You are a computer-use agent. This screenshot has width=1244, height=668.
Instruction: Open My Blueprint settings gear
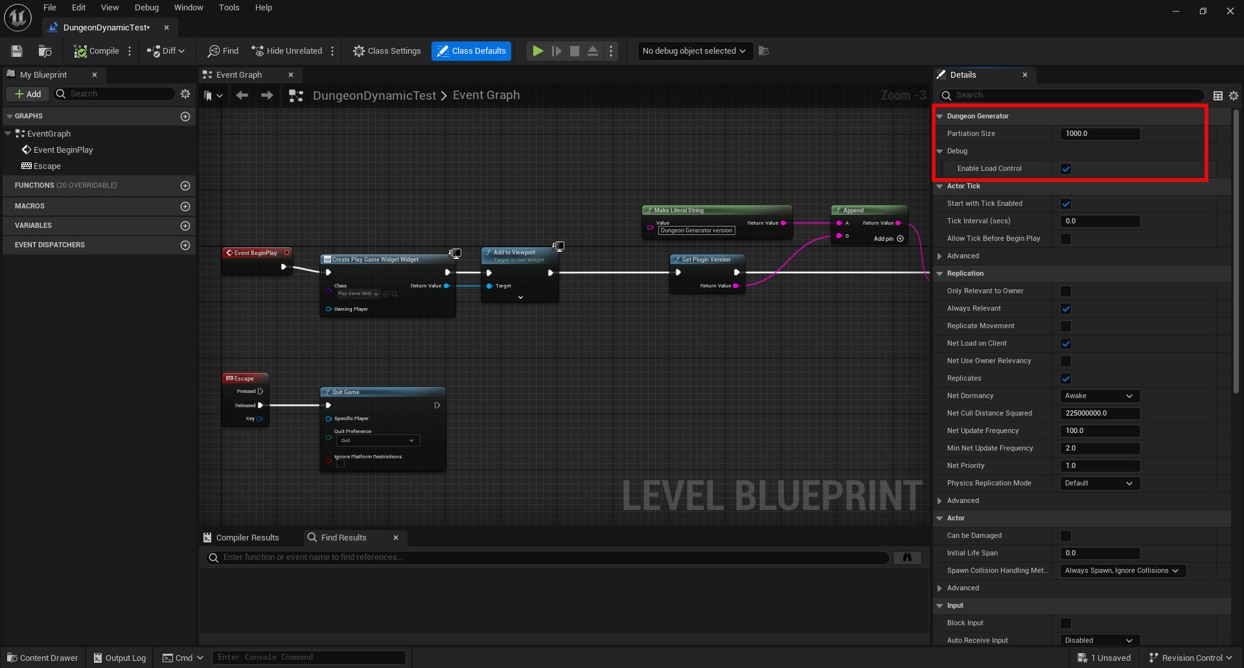tap(185, 94)
